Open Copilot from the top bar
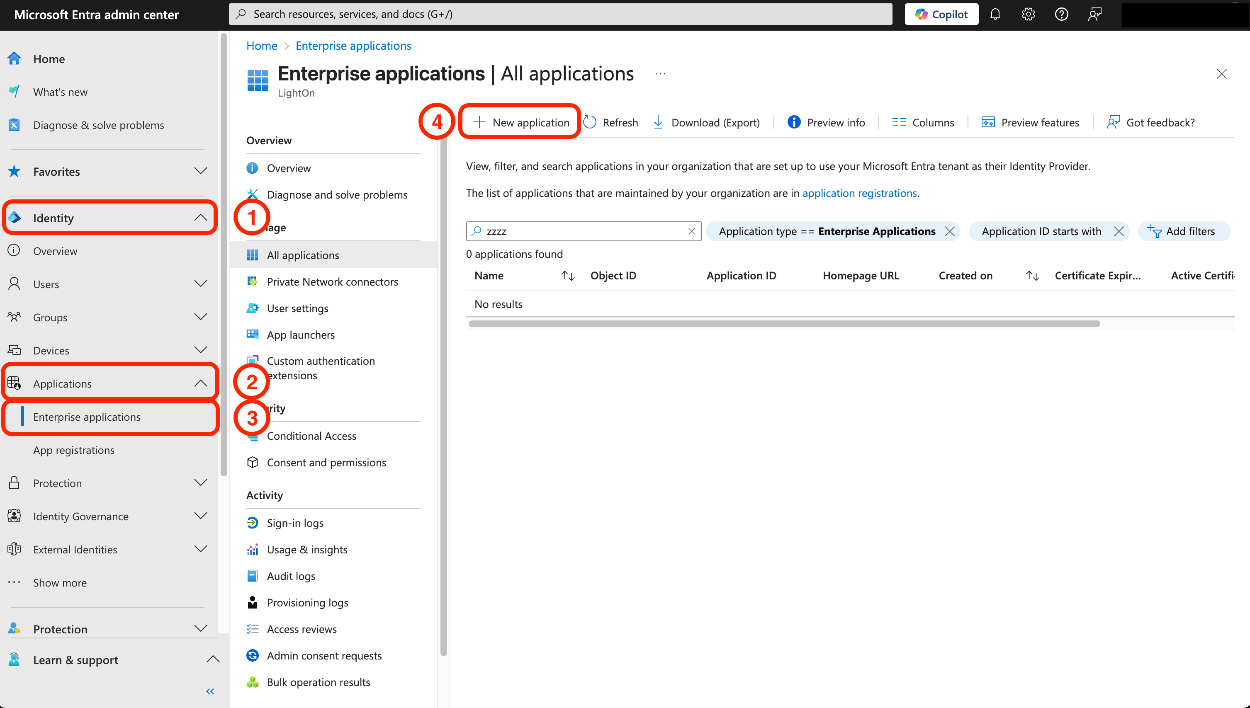 pos(941,14)
